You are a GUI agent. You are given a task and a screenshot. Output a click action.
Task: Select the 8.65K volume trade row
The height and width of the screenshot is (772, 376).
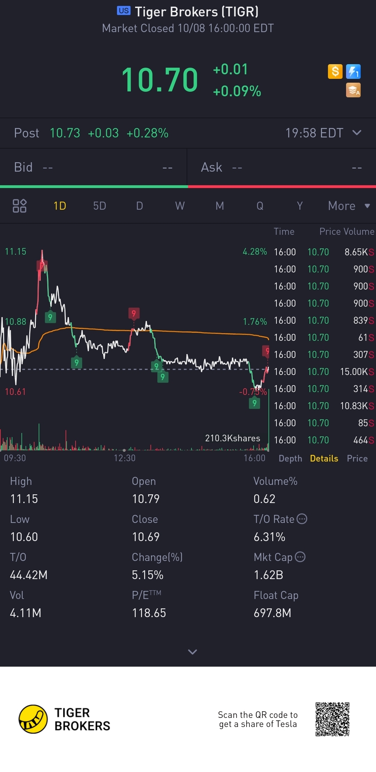[x=324, y=252]
